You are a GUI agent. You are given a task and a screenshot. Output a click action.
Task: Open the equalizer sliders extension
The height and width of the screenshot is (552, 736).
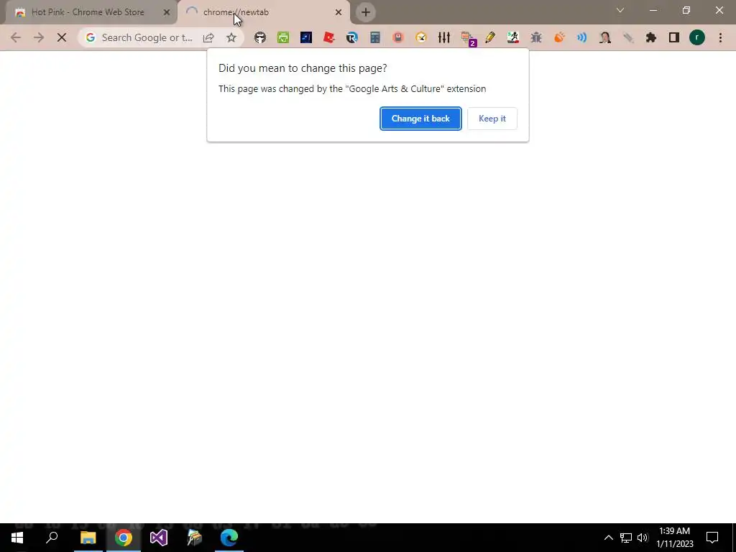click(444, 37)
